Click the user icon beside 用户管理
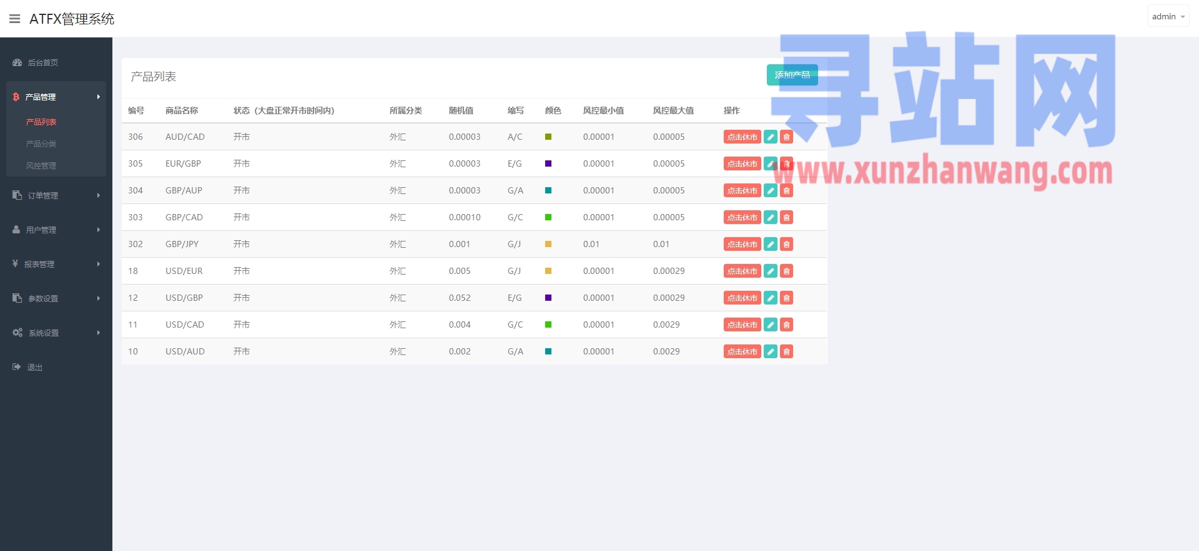The width and height of the screenshot is (1199, 551). [16, 230]
